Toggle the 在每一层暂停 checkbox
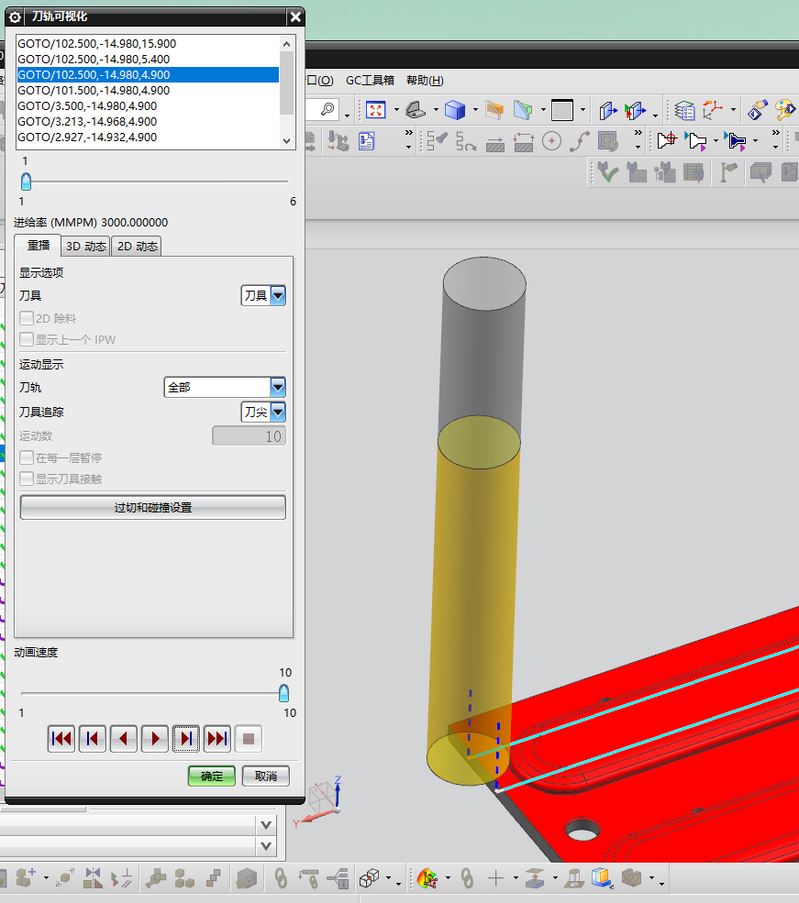799x903 pixels. [x=27, y=457]
